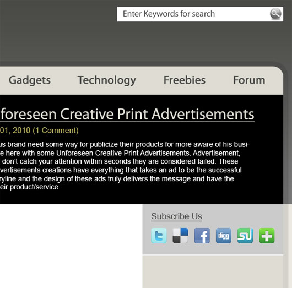This screenshot has width=292, height=288.
Task: Open the Technology menu item
Action: tap(107, 80)
